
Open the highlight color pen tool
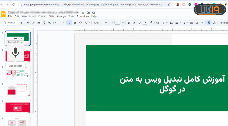point(151,23)
